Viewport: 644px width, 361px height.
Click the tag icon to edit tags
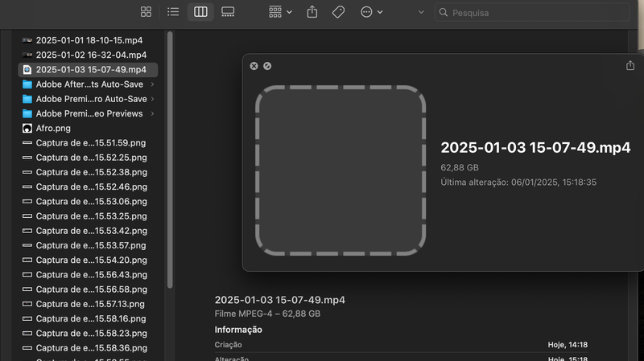(339, 12)
